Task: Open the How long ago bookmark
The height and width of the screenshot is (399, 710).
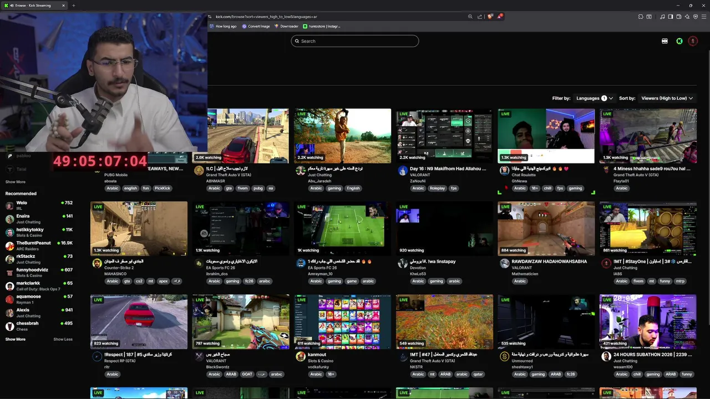Action: tap(222, 26)
